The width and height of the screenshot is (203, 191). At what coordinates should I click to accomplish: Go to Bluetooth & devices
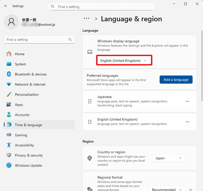[39, 74]
